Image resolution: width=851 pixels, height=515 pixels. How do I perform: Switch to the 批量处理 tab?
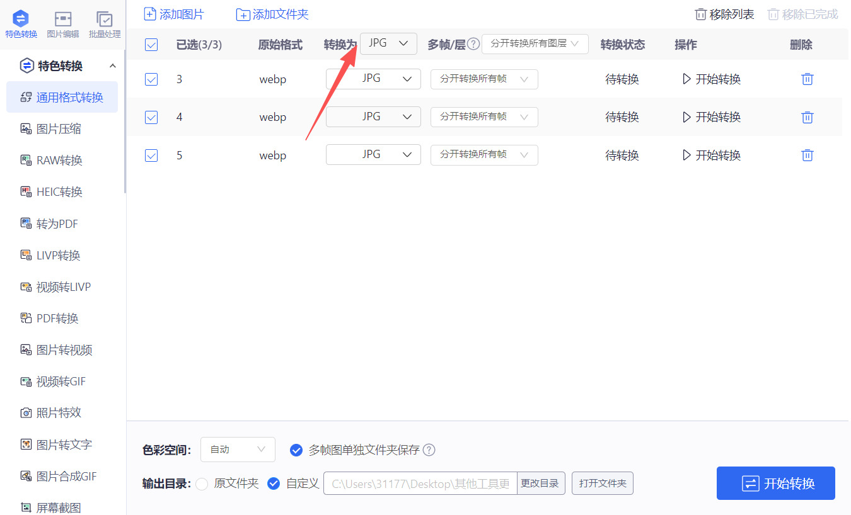pyautogui.click(x=105, y=24)
